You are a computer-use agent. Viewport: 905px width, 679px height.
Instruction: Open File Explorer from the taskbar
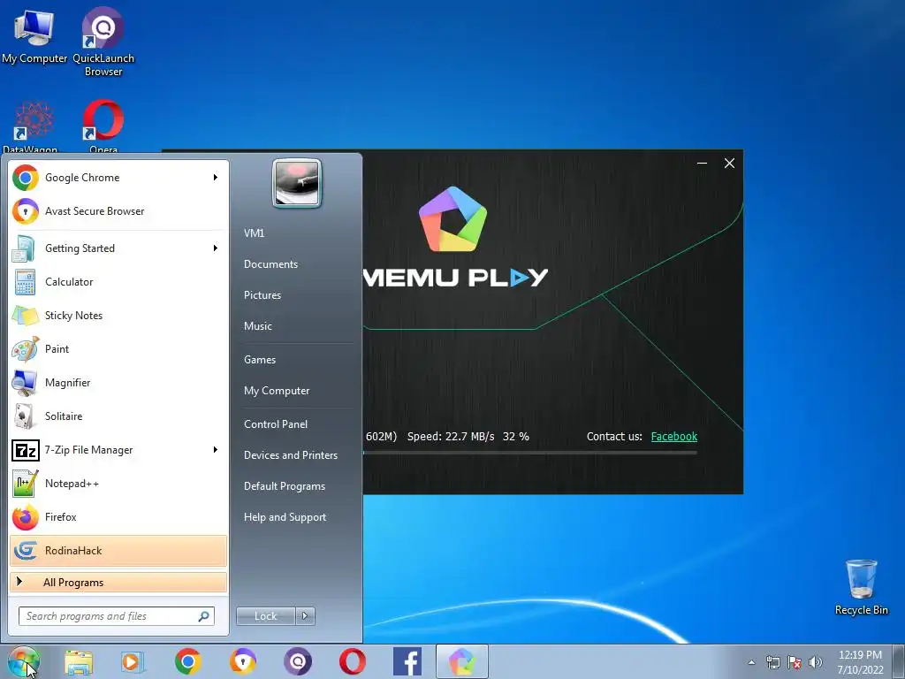click(79, 661)
